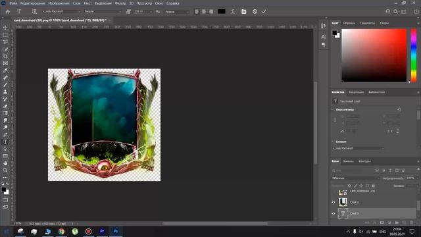Screen dimensions: 421x237
Task: Switch to default foreground and background colors
Action: [x=3, y=184]
